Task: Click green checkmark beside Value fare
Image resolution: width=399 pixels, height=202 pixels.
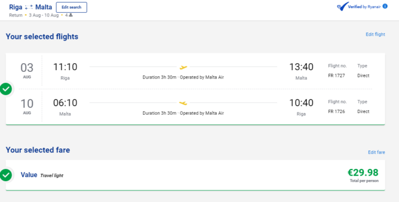Action: point(6,175)
